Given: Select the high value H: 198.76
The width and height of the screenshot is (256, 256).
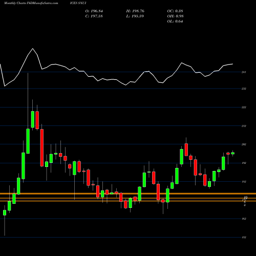Looking at the screenshot, I should click(x=135, y=11).
